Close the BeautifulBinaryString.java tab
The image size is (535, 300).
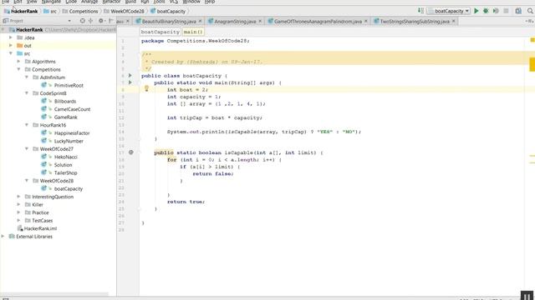(x=200, y=21)
